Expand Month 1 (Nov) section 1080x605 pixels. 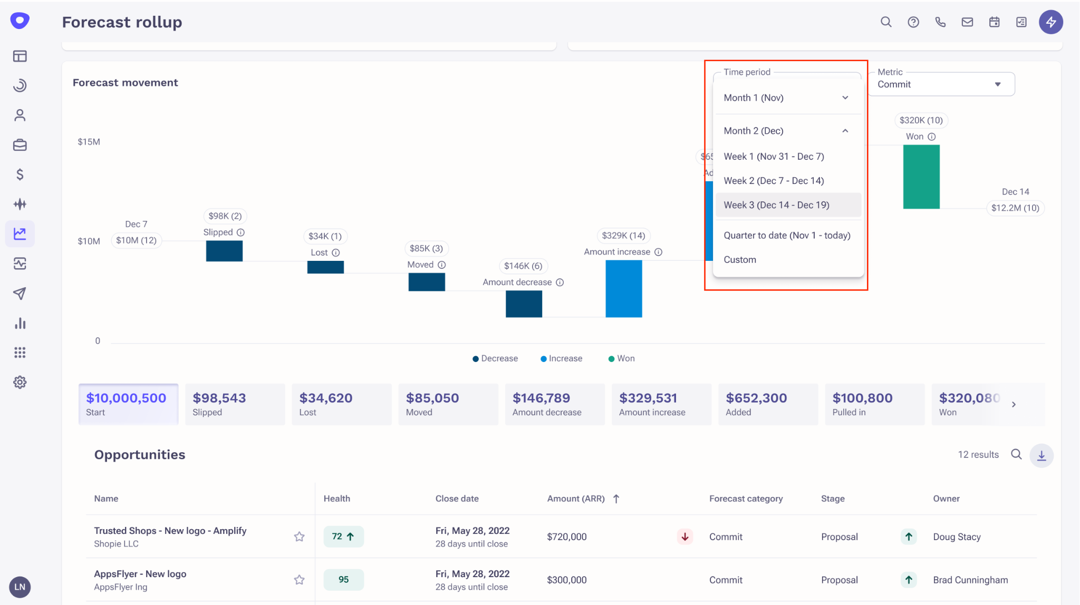(845, 97)
